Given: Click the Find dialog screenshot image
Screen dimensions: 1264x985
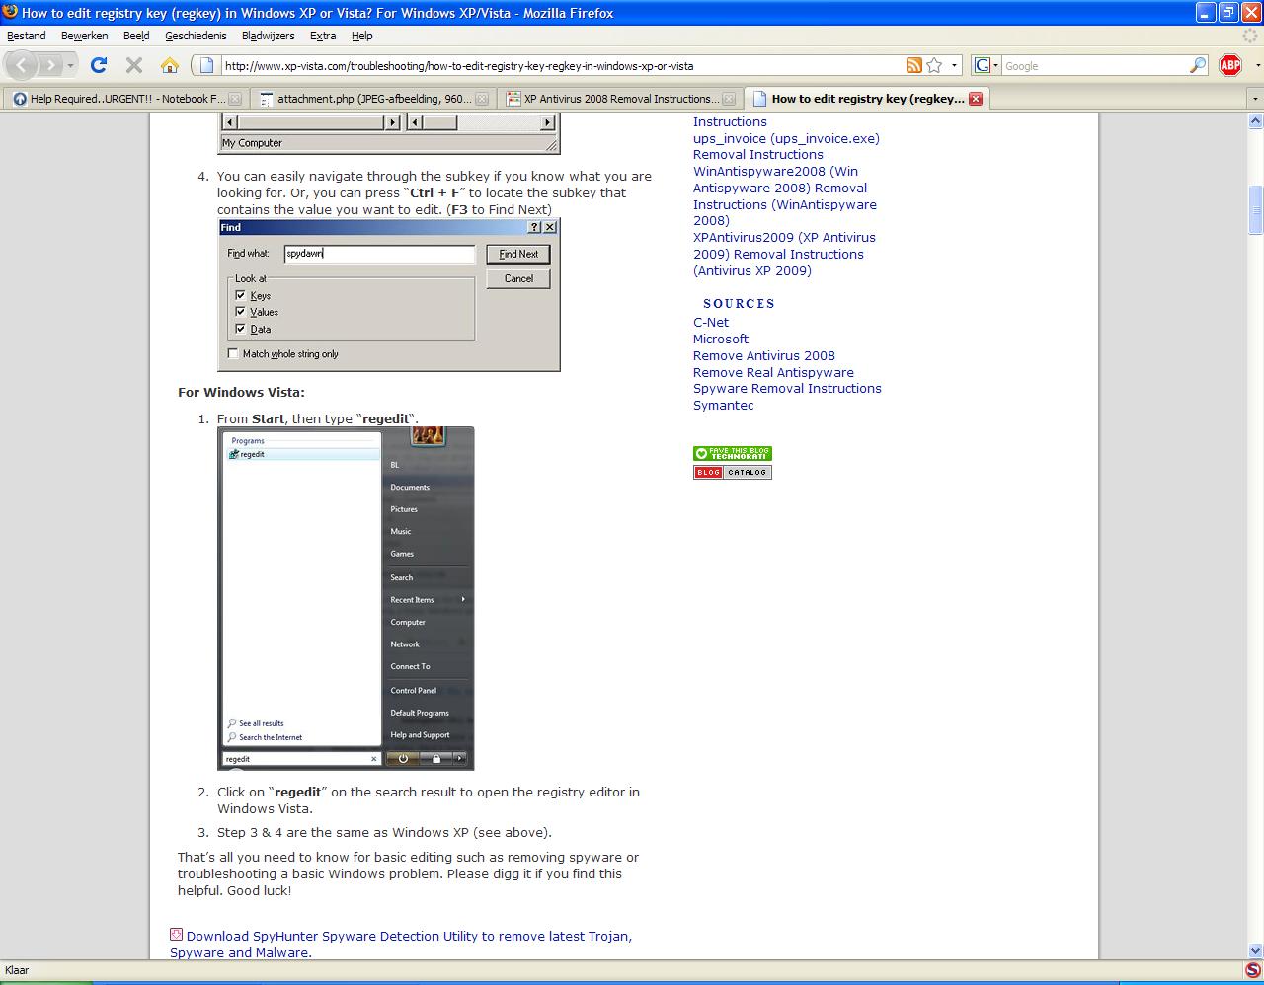Looking at the screenshot, I should point(389,295).
